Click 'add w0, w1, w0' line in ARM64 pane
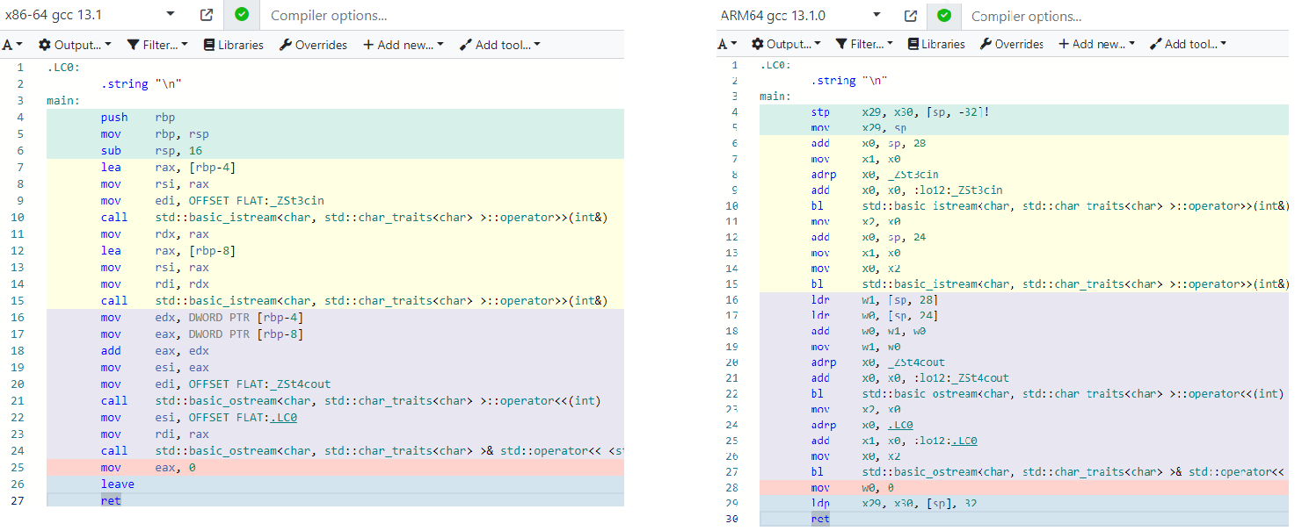 click(1024, 331)
